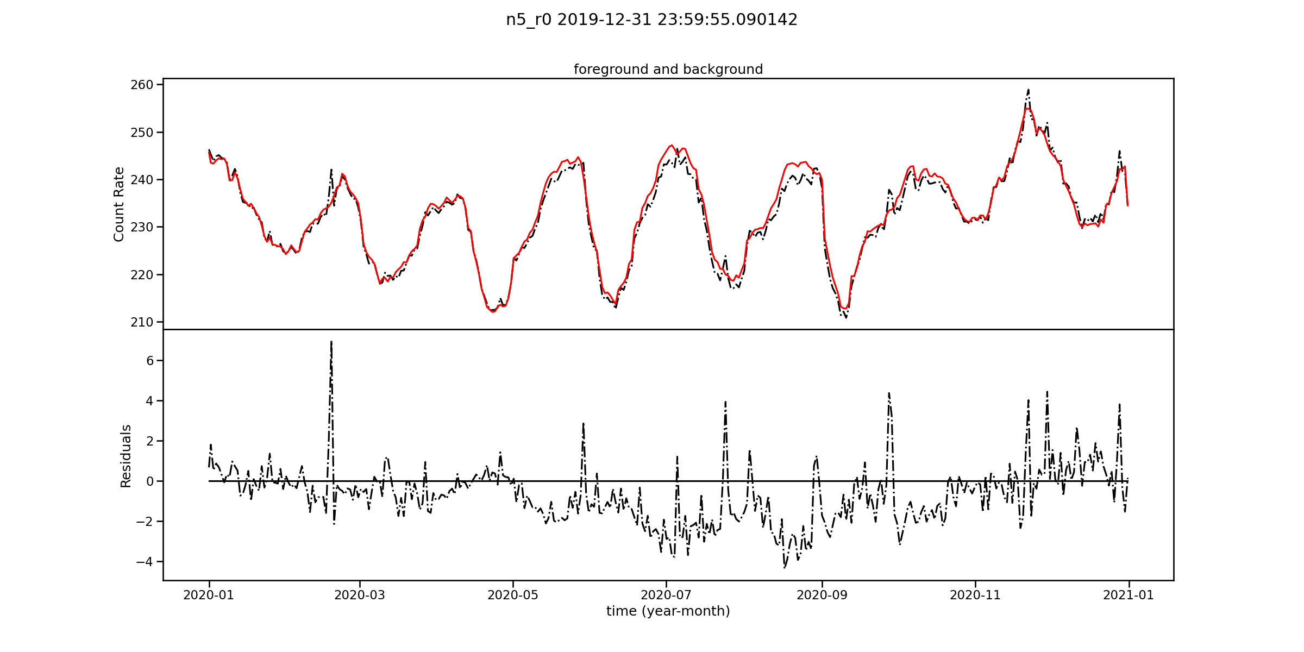Image resolution: width=1304 pixels, height=652 pixels.
Task: Click the '210' count rate tick label
Action: point(142,322)
